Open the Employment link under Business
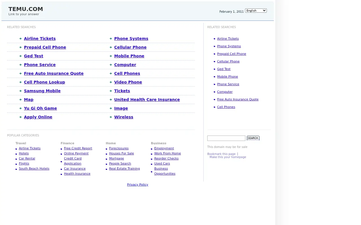The image size is (361, 225). coord(164,148)
